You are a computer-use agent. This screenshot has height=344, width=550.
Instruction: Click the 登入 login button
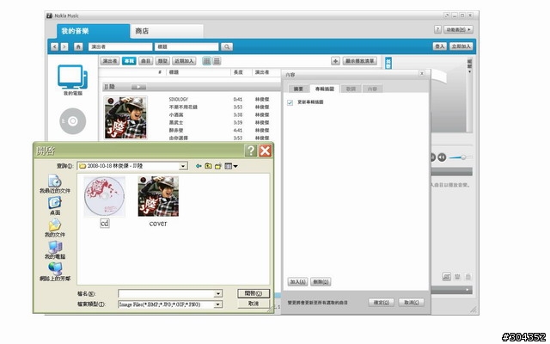coord(439,46)
